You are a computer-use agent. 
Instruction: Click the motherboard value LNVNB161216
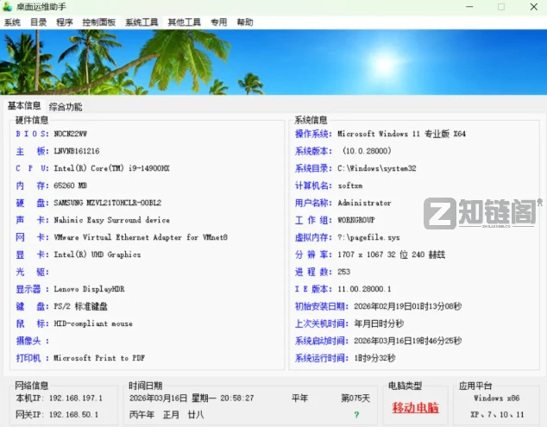point(77,151)
